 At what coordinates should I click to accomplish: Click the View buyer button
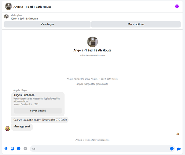click(x=47, y=24)
